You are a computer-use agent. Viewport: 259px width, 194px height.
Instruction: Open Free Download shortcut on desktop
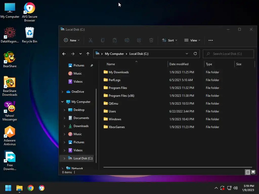[x=10, y=160]
